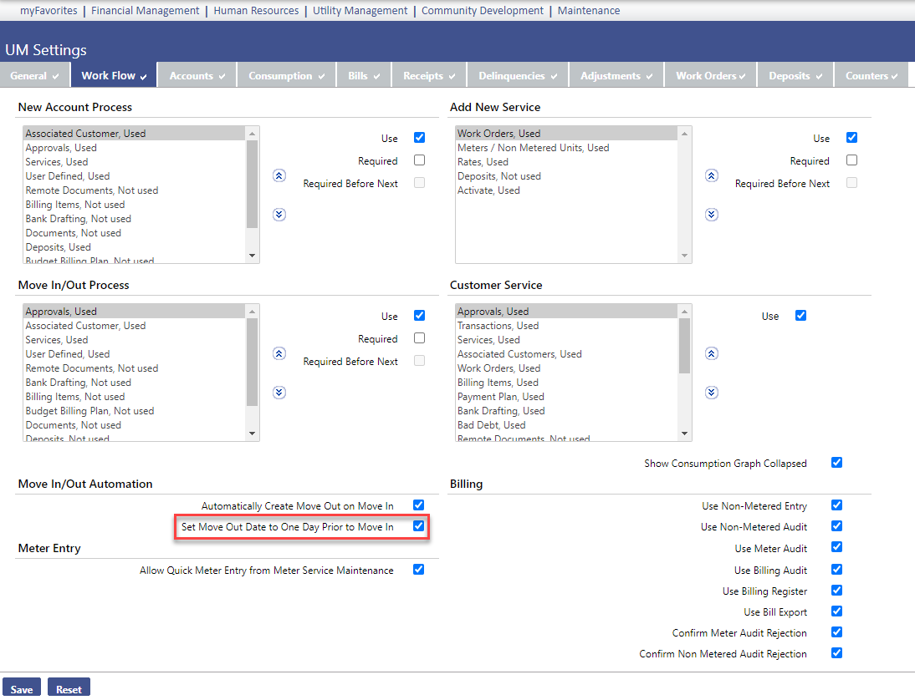Click Move In/Out Process list scrollbar thumb
The height and width of the screenshot is (700, 915).
(x=252, y=362)
